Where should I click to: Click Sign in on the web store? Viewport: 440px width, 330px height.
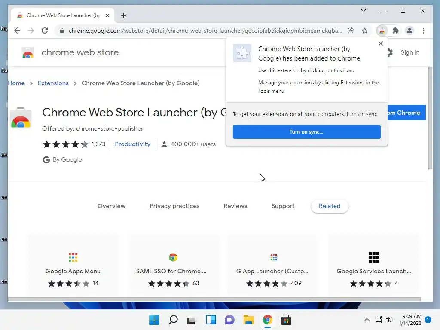click(x=409, y=52)
